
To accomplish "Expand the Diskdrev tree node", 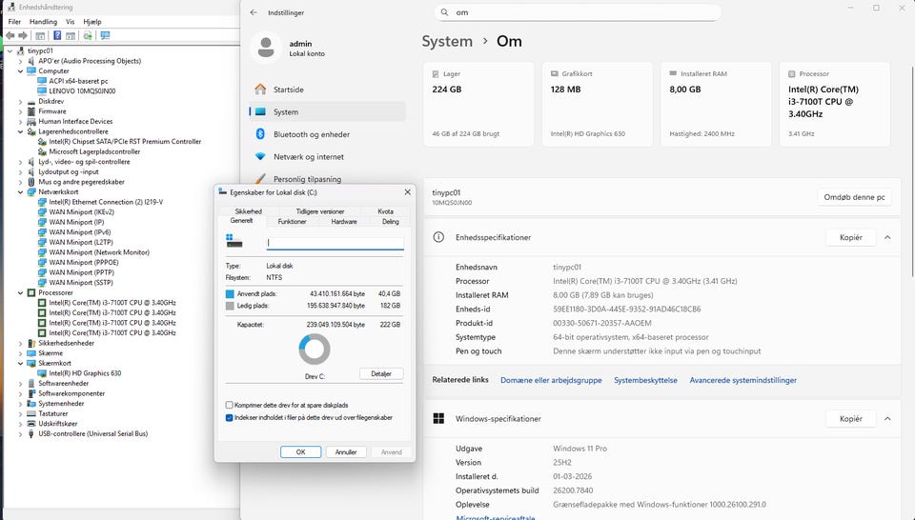I will (x=21, y=101).
